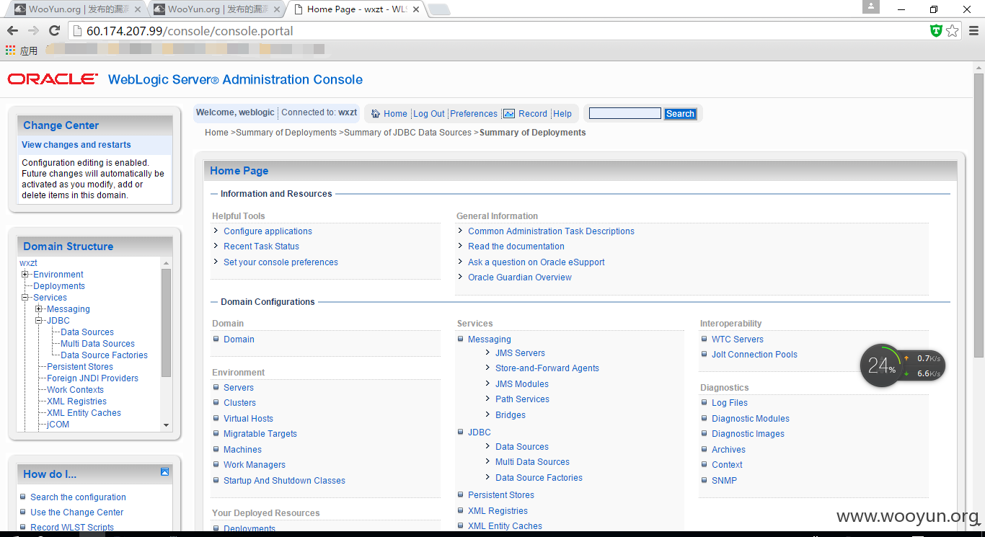Click the browser forward arrow
The width and height of the screenshot is (985, 537).
click(x=33, y=31)
